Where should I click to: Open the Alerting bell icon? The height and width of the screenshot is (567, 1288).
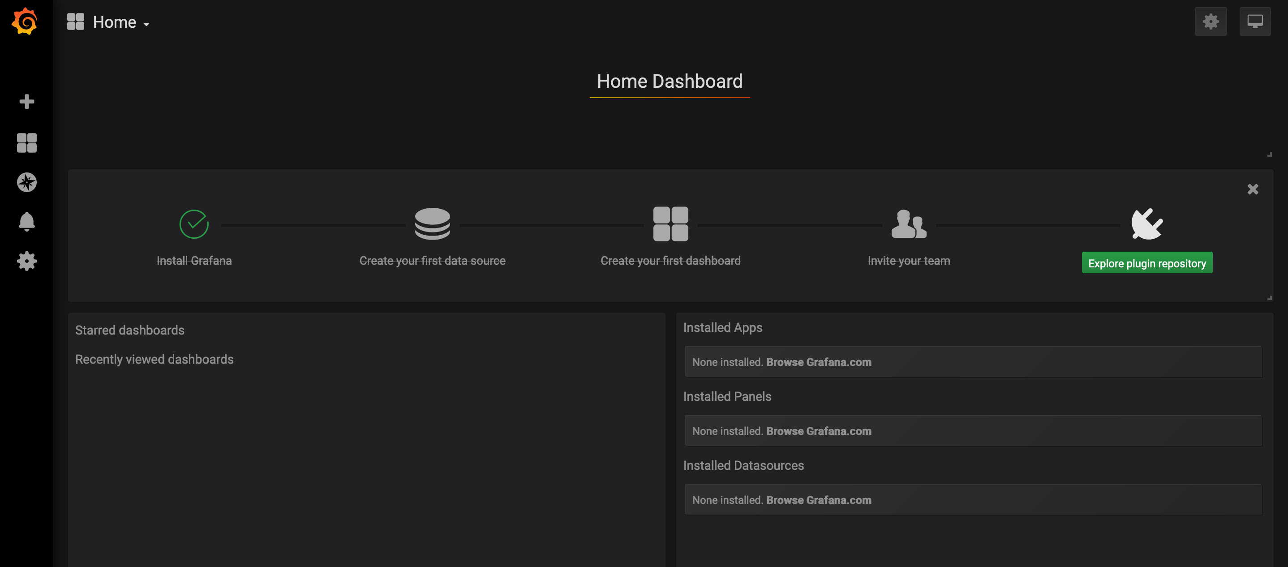pyautogui.click(x=26, y=222)
